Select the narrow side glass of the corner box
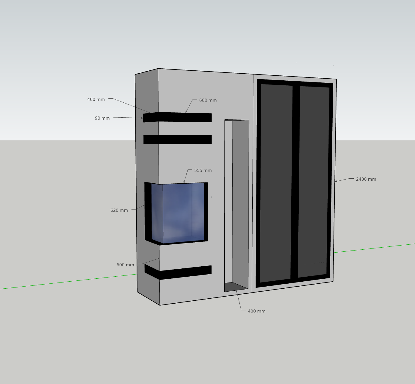The height and width of the screenshot is (384, 415). [x=157, y=213]
